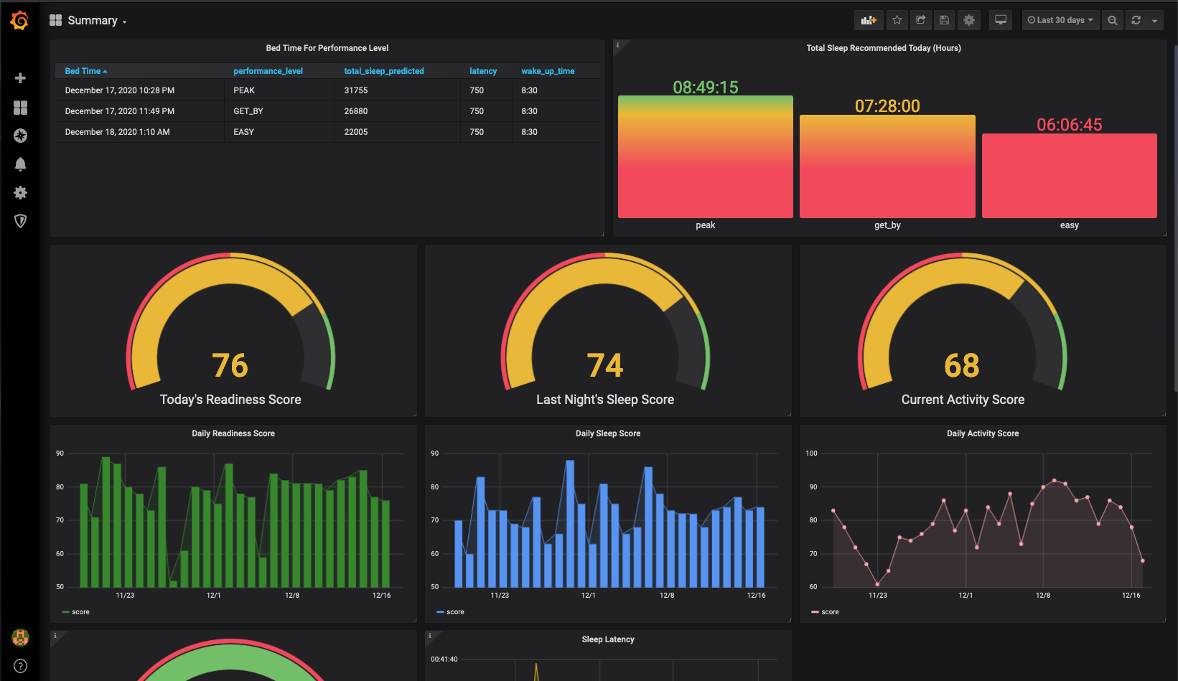This screenshot has width=1178, height=681.
Task: Expand refresh interval dropdown arrow
Action: tap(1154, 20)
